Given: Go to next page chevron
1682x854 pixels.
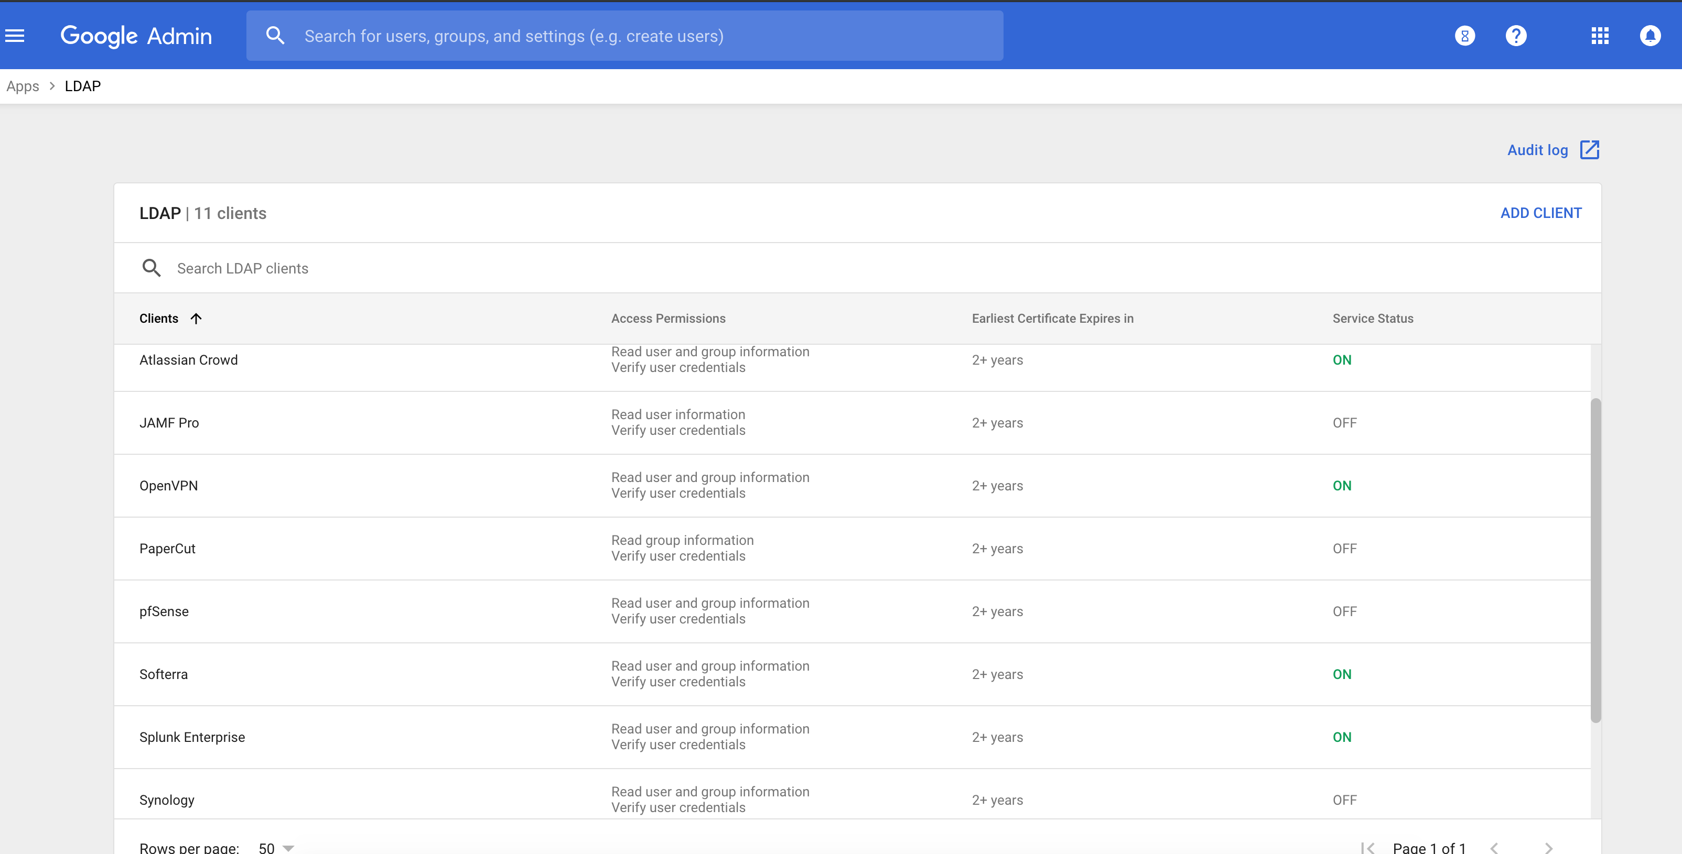Looking at the screenshot, I should tap(1549, 848).
